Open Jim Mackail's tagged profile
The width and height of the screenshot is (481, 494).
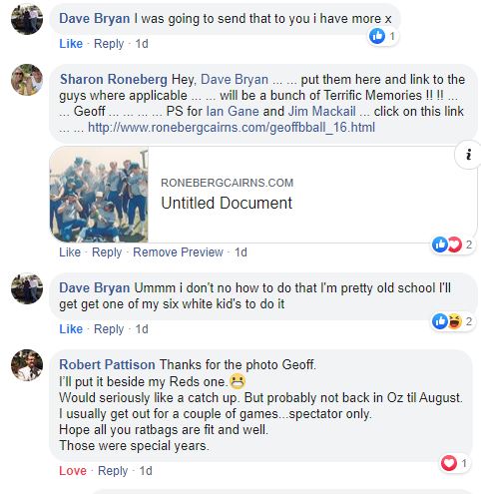tap(322, 111)
